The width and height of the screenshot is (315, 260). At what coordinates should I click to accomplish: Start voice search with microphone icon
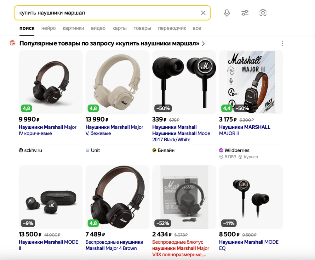(x=227, y=13)
